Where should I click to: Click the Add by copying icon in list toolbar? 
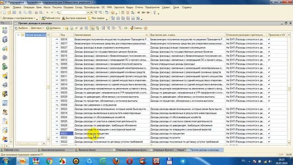[71, 28]
